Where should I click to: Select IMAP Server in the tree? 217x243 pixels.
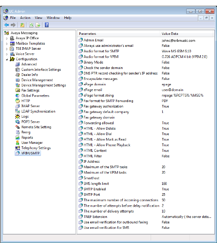pos(30,106)
